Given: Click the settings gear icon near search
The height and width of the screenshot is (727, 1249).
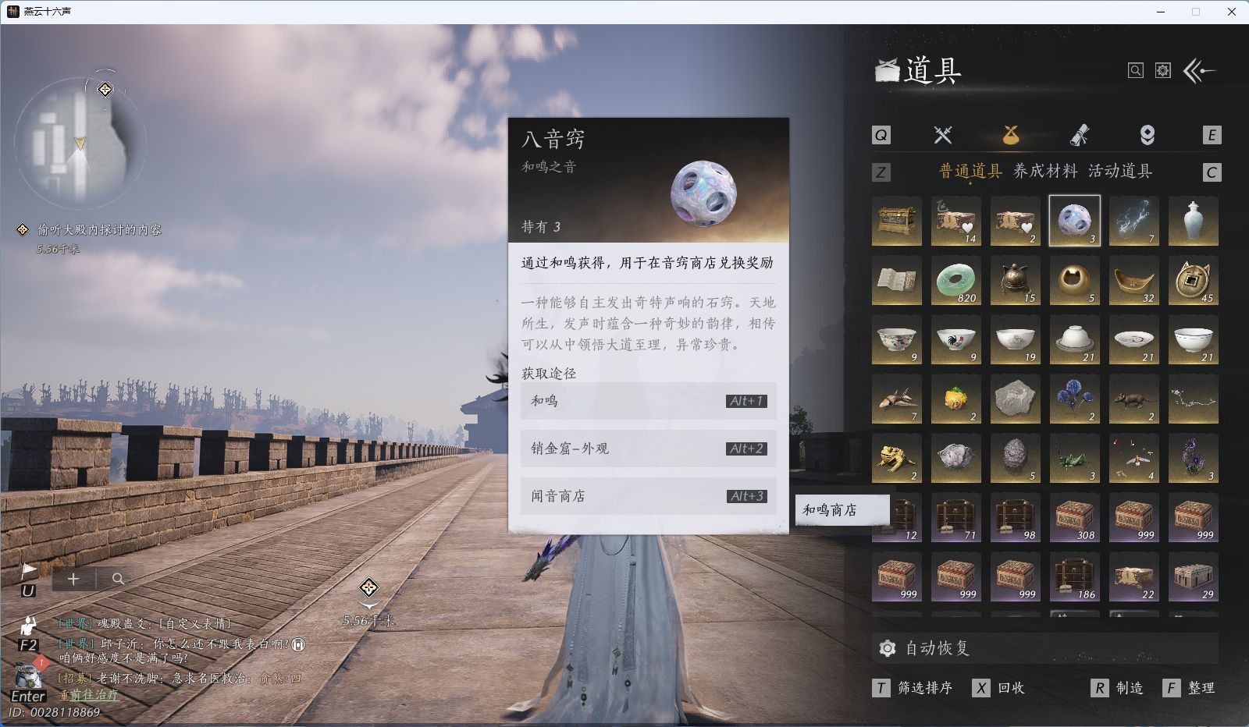Looking at the screenshot, I should [x=1162, y=69].
